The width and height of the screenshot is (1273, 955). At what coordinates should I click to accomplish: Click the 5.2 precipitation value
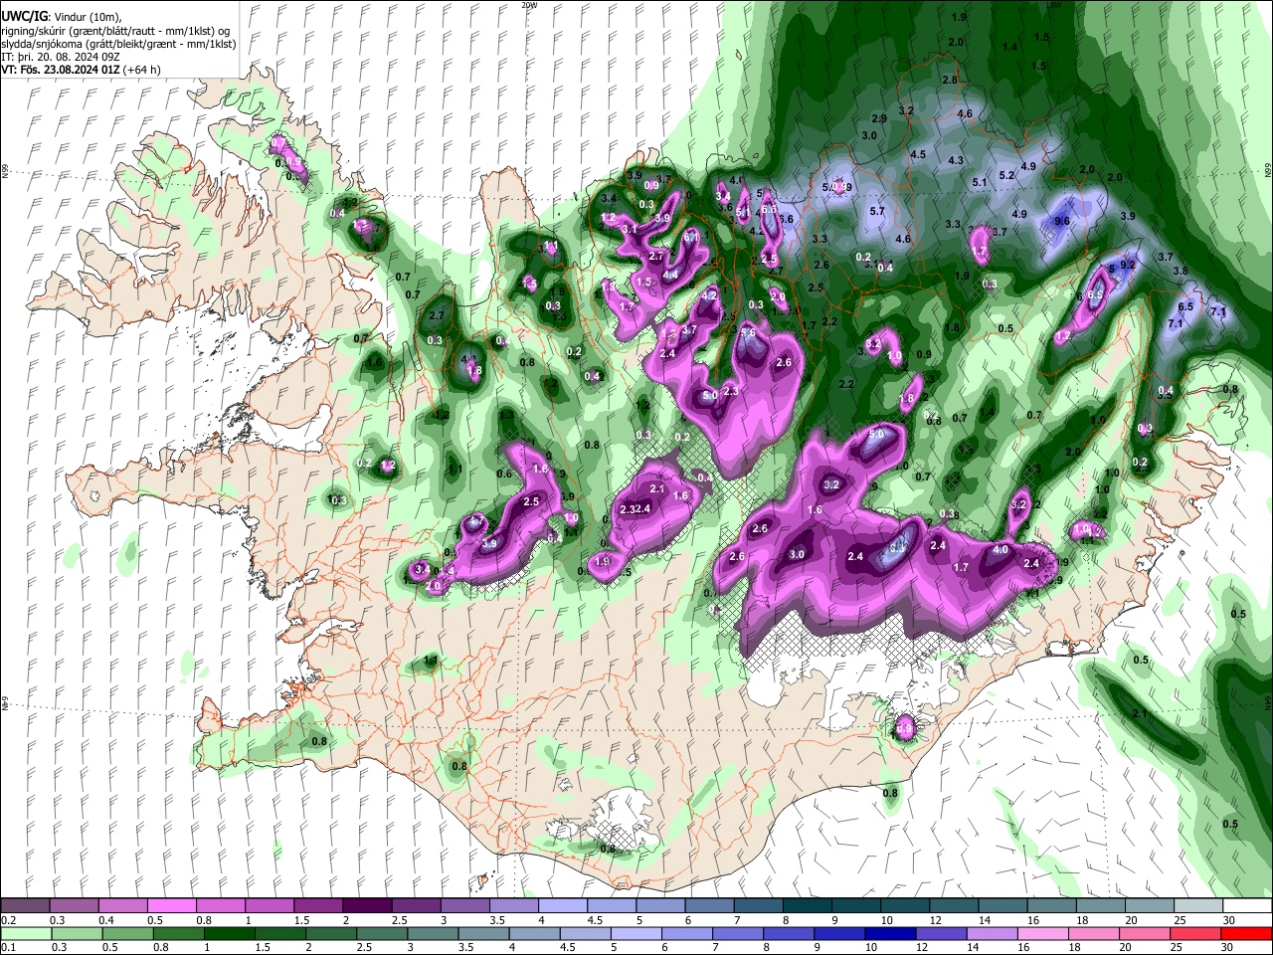pos(1005,175)
